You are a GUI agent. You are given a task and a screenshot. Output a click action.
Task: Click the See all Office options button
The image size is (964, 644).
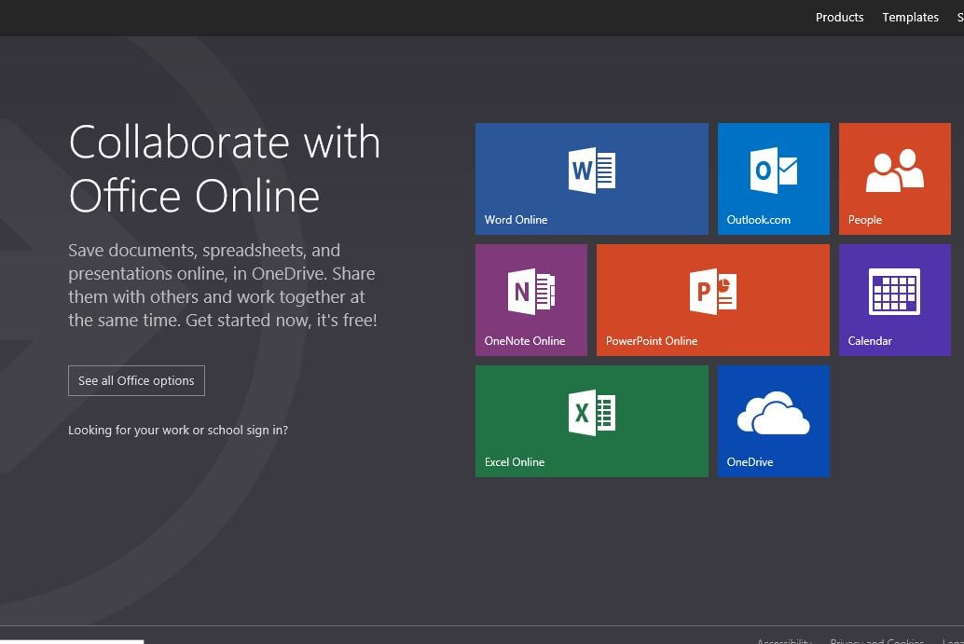coord(136,381)
